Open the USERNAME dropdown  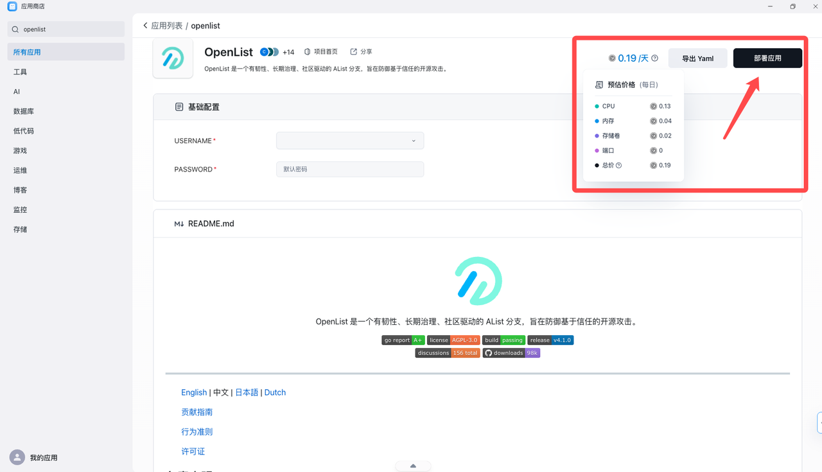[x=350, y=141]
